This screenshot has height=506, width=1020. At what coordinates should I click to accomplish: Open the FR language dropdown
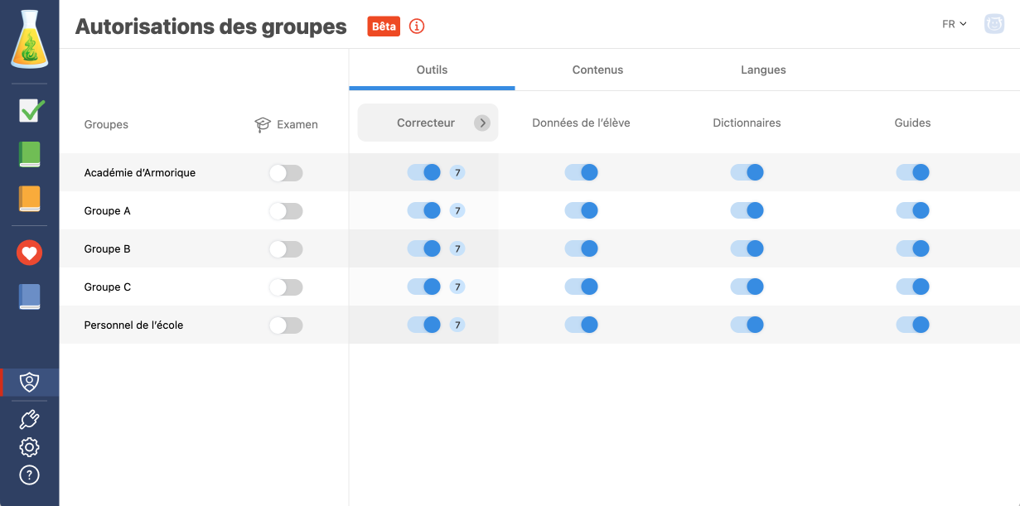954,24
